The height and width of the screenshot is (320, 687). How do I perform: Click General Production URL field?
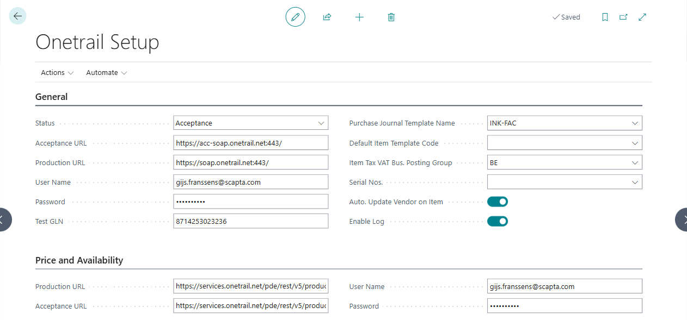coord(251,162)
